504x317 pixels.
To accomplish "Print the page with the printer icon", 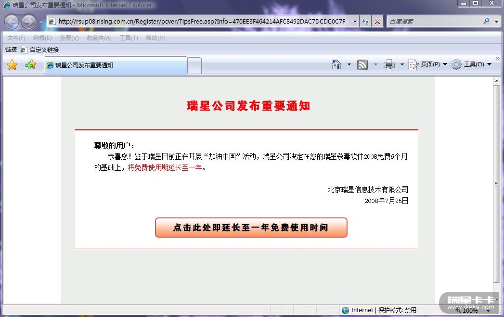I will pyautogui.click(x=389, y=65).
